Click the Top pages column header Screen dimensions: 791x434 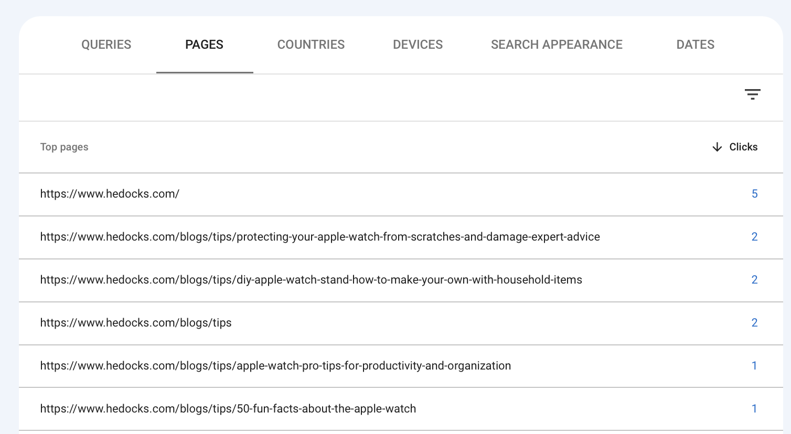[x=64, y=147]
